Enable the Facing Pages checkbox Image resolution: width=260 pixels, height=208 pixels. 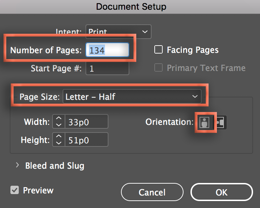tap(159, 50)
